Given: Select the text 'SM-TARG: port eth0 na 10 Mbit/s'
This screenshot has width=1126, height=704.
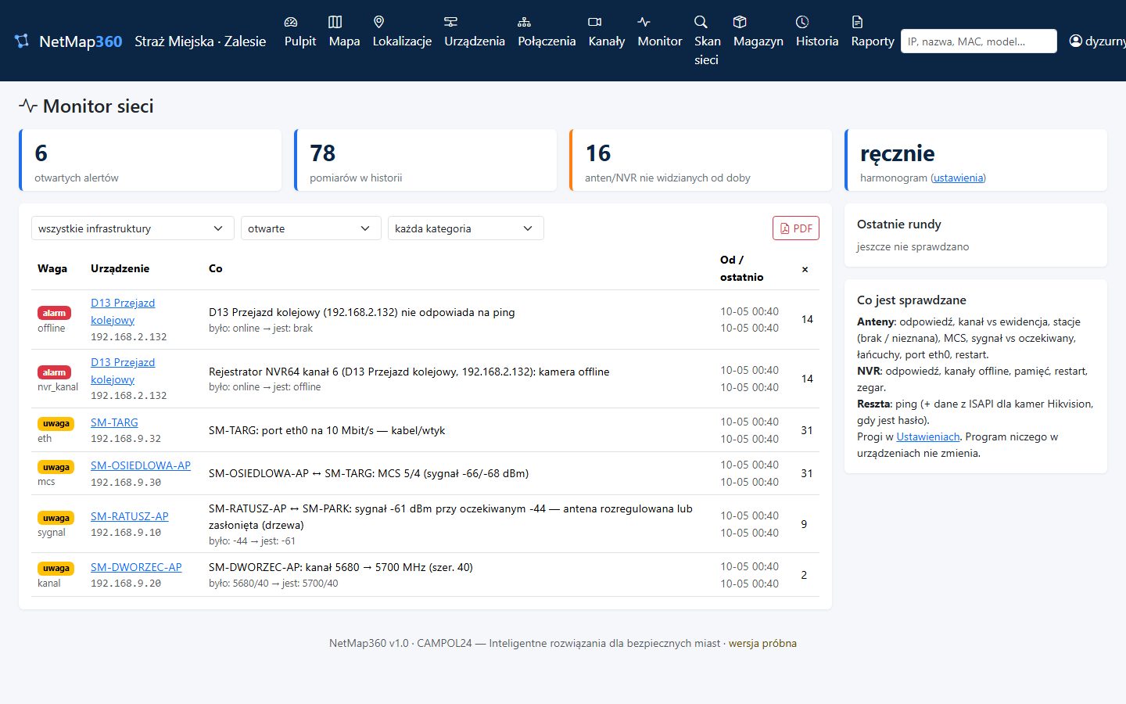Looking at the screenshot, I should (291, 430).
